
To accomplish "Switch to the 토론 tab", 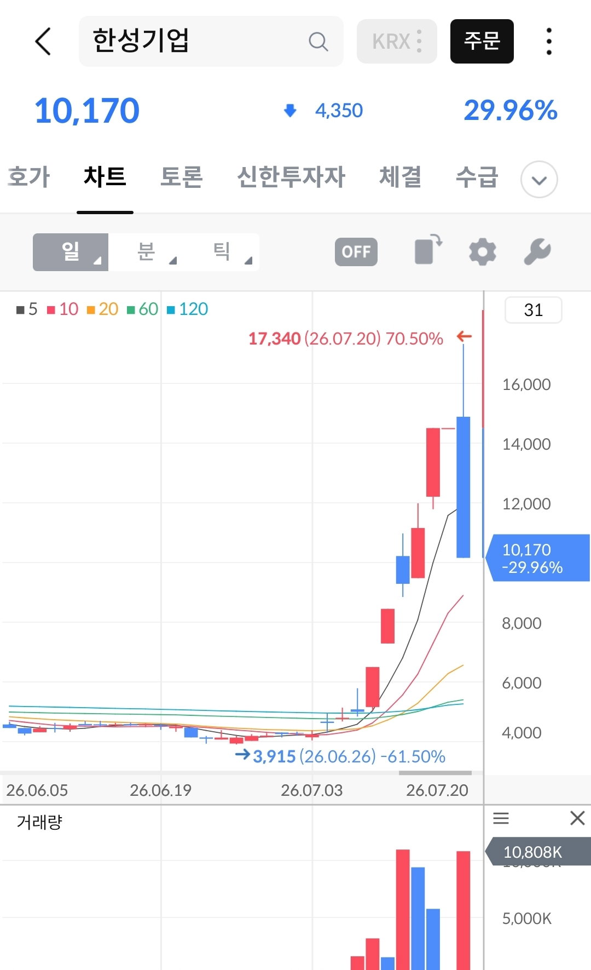I will coord(182,177).
